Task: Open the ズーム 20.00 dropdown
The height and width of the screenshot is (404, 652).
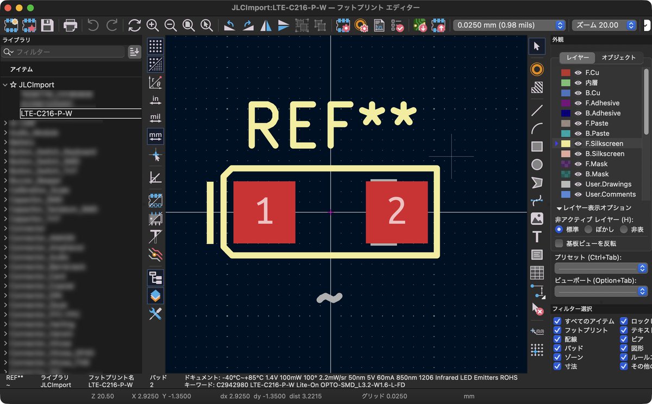Action: tap(604, 25)
